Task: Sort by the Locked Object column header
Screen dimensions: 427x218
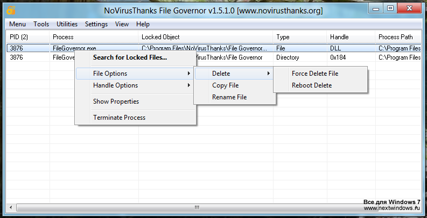Action: tap(206, 37)
